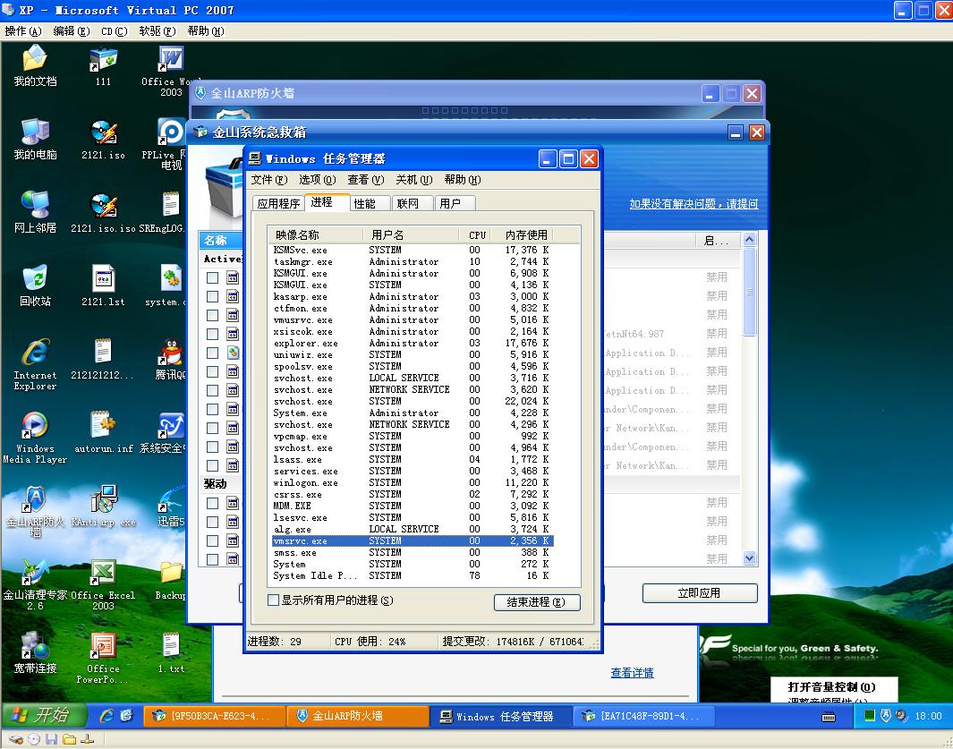The width and height of the screenshot is (953, 749).
Task: Open Task Manager 关机(U) menu
Action: pyautogui.click(x=414, y=179)
